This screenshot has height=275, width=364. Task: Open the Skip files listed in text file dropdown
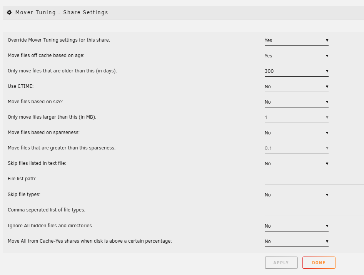tap(296, 164)
